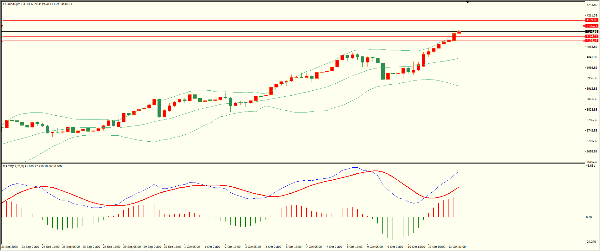Click the divider between price chart and MACD
Screen dimensions: 600x251
pos(292,163)
